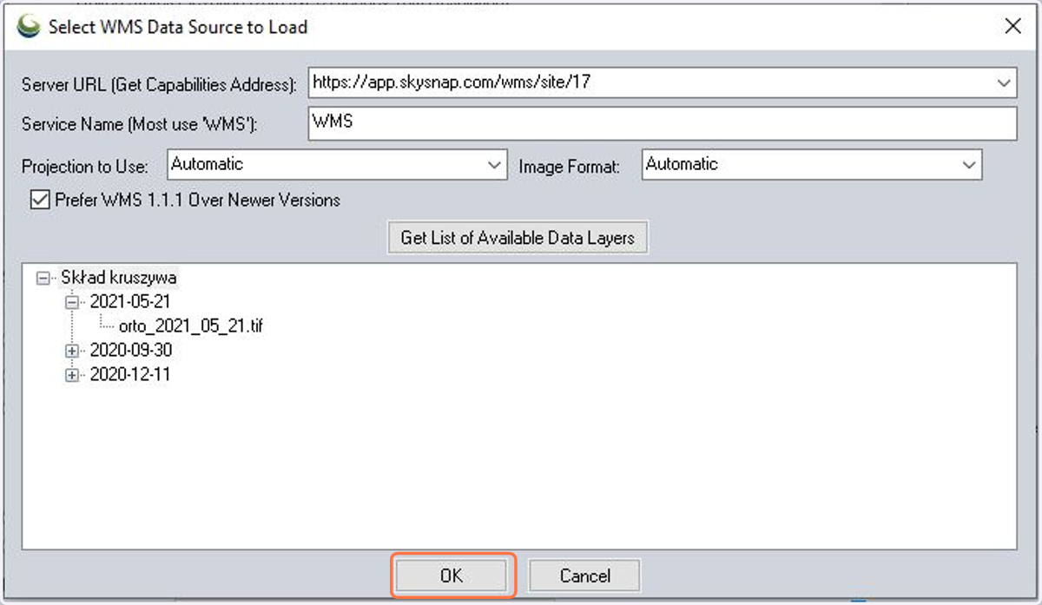The height and width of the screenshot is (605, 1042).
Task: Collapse the 2021-05-21 tree node
Action: 72,303
